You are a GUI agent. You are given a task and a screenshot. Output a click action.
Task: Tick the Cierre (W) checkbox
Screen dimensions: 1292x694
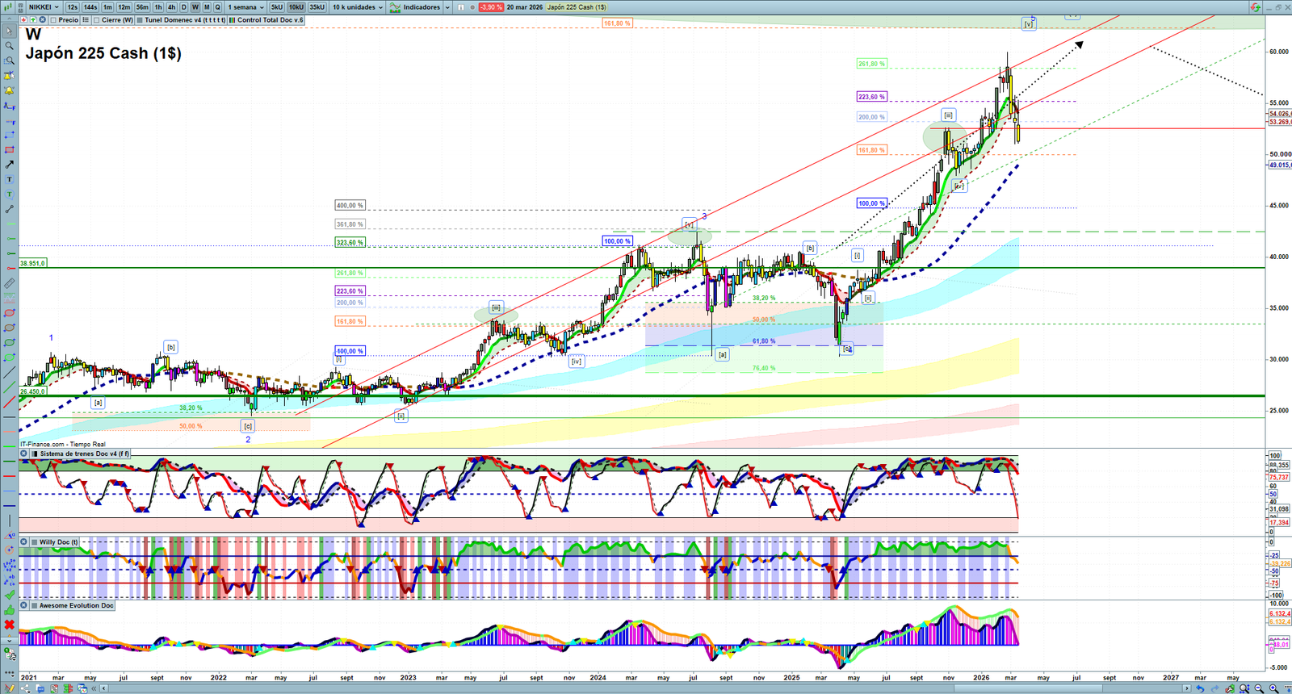click(97, 20)
